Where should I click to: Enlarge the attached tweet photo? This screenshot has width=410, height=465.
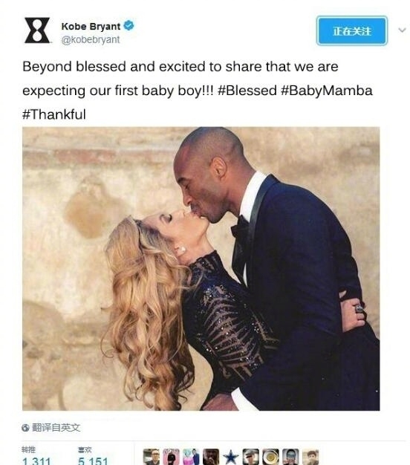pyautogui.click(x=201, y=269)
